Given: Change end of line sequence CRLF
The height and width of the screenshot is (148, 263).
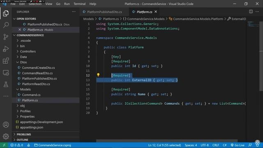Looking at the screenshot, I should pos(215,145).
